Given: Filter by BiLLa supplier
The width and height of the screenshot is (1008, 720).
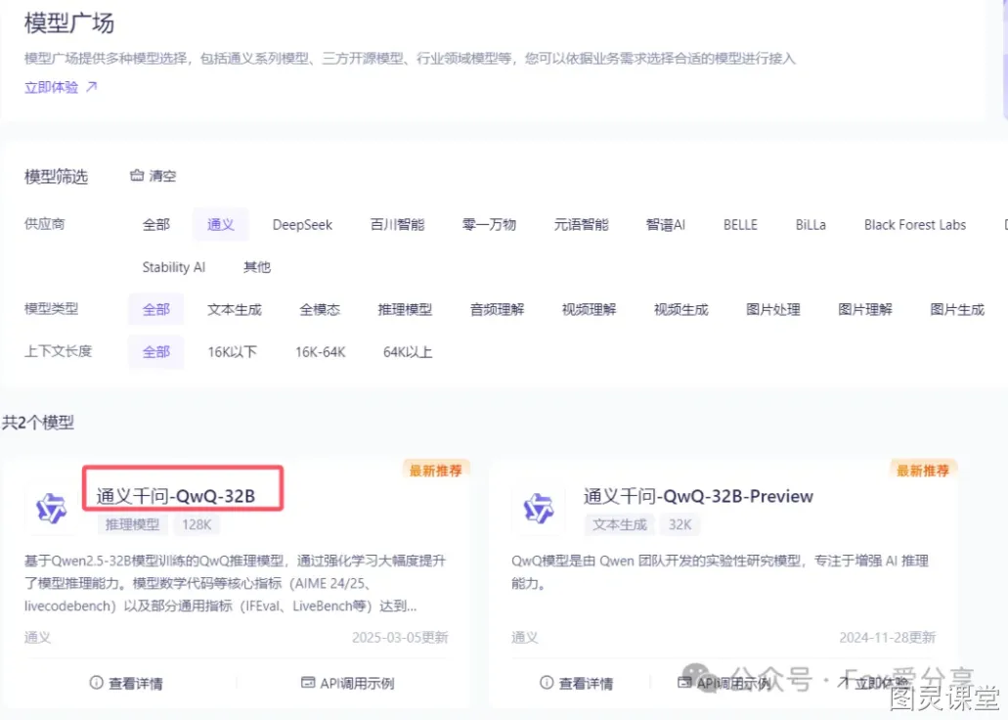Looking at the screenshot, I should (811, 225).
